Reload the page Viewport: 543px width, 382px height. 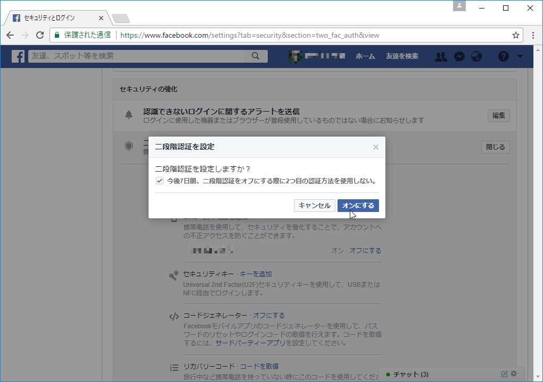pyautogui.click(x=40, y=35)
